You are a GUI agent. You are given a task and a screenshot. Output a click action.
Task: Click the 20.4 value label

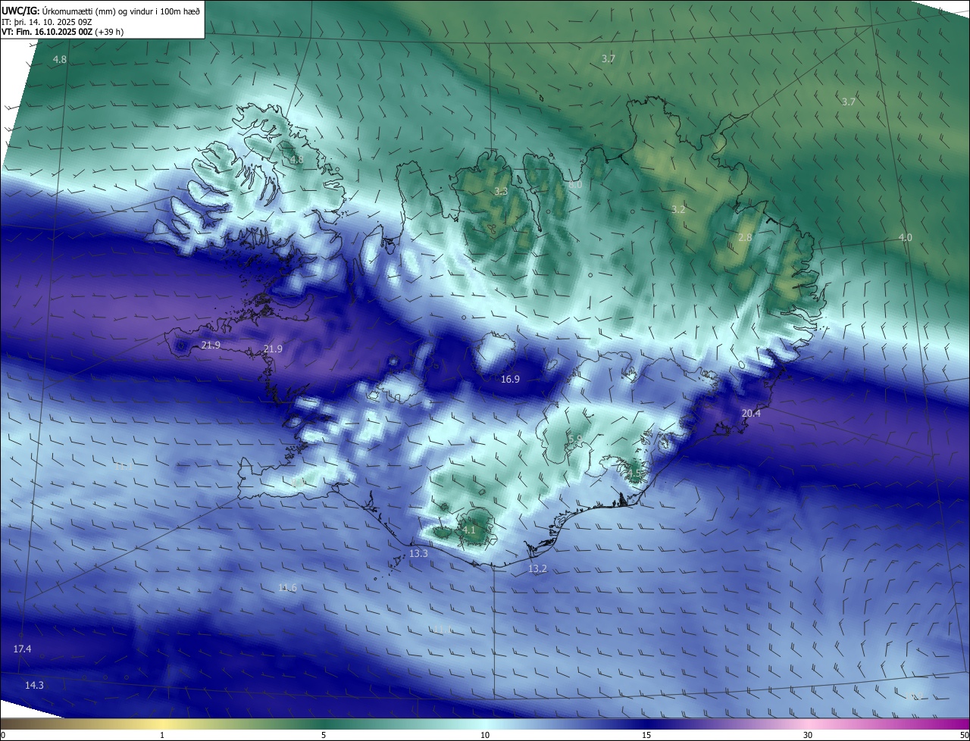pyautogui.click(x=751, y=413)
